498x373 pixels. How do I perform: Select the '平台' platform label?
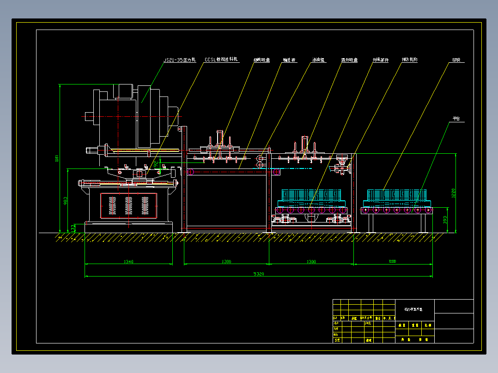click(456, 119)
